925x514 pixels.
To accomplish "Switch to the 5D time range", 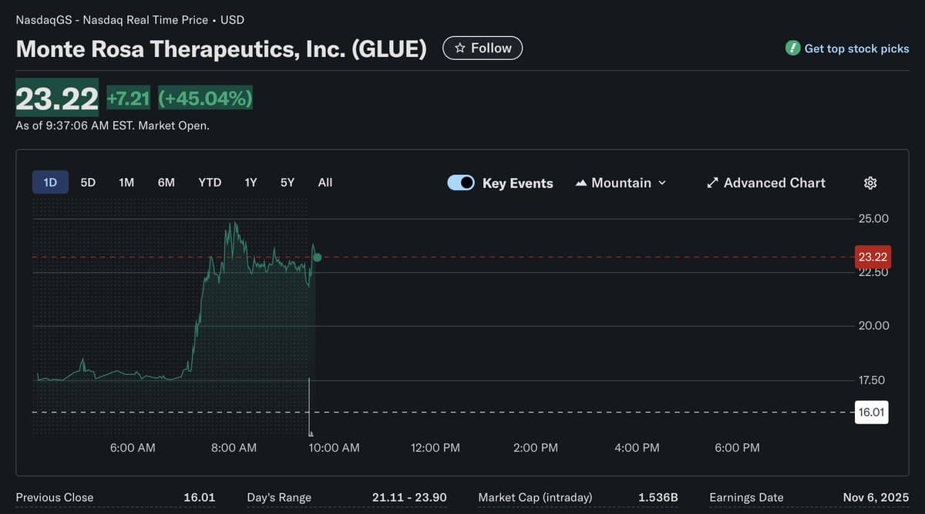I will pos(88,183).
